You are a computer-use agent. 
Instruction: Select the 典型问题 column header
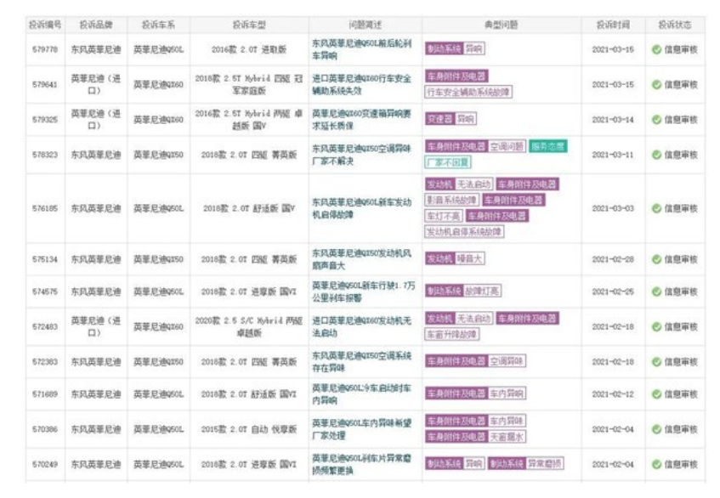(x=502, y=25)
